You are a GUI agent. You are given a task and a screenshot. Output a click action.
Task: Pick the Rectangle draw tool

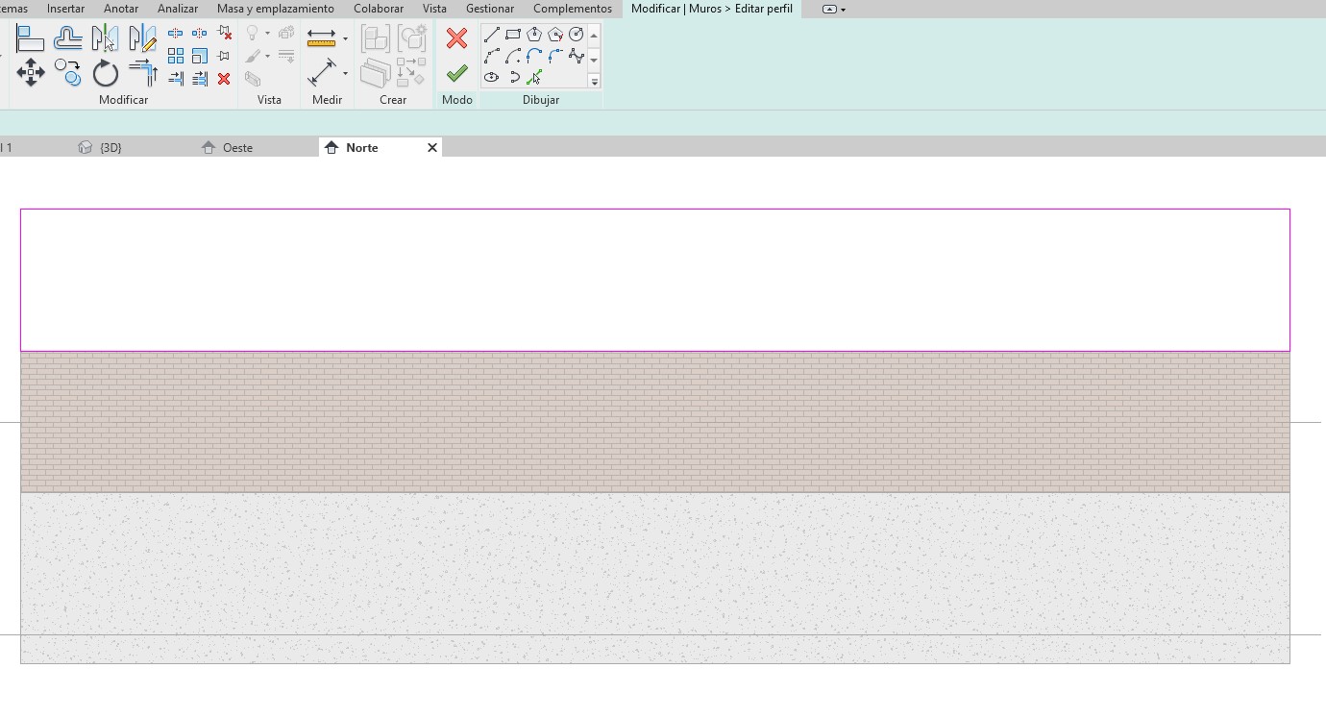point(513,35)
